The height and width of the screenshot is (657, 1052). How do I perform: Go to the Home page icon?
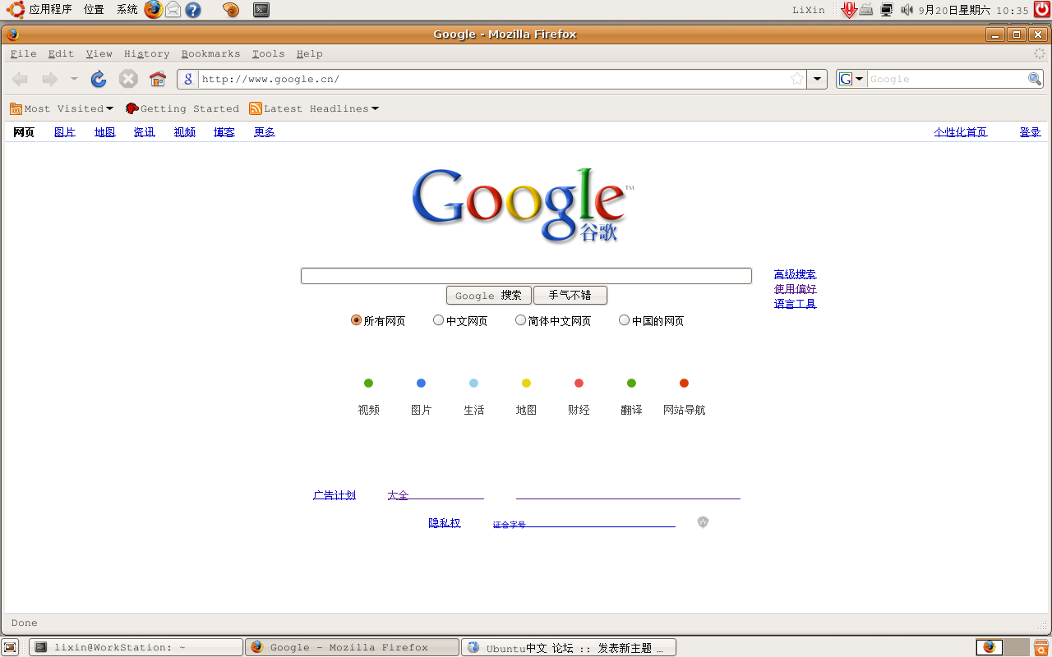(x=158, y=79)
